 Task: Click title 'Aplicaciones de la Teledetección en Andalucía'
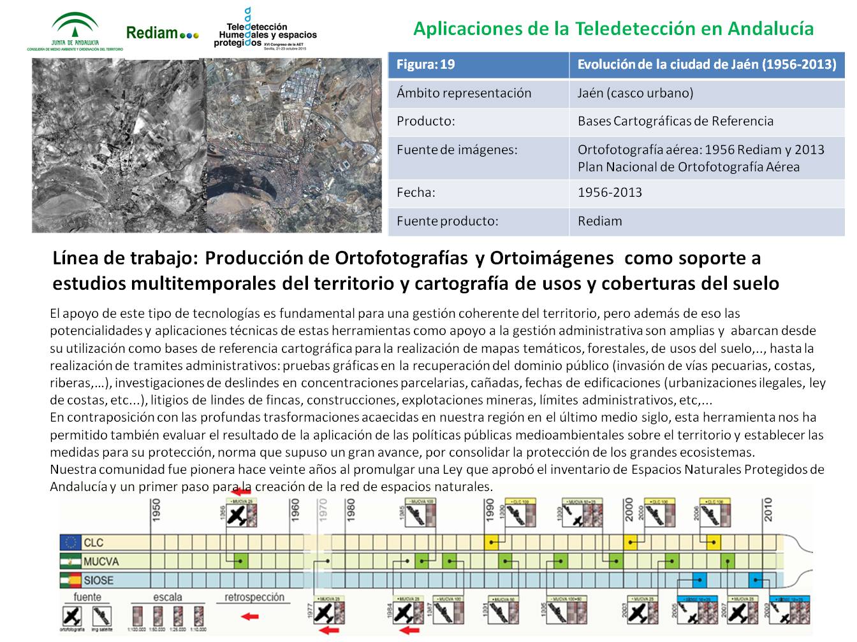tap(613, 29)
